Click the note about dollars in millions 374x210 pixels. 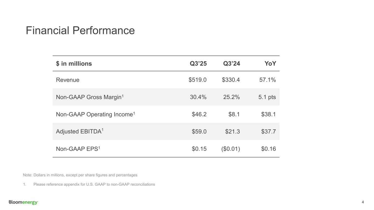(x=80, y=175)
